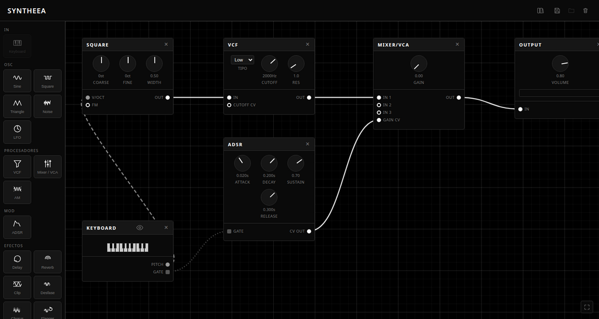Click the Square FINE knob
This screenshot has width=599, height=319.
pos(128,64)
